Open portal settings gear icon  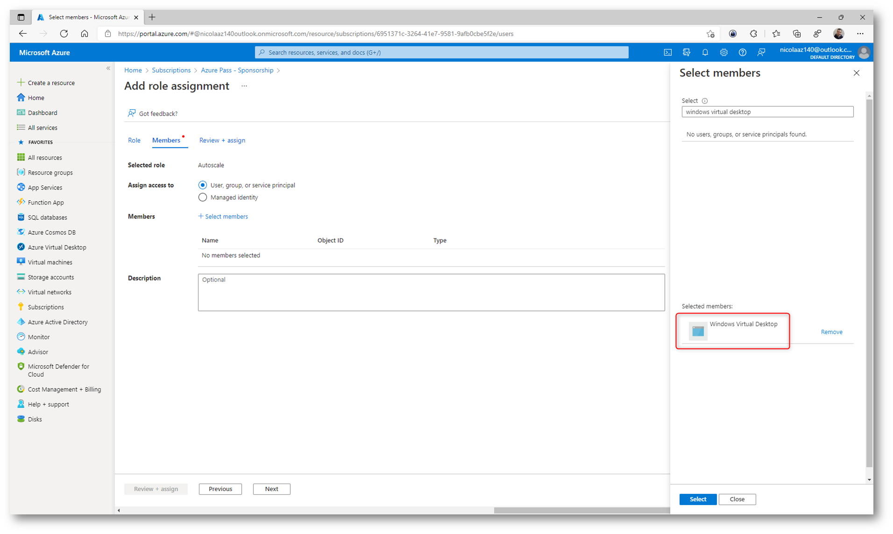coord(724,52)
